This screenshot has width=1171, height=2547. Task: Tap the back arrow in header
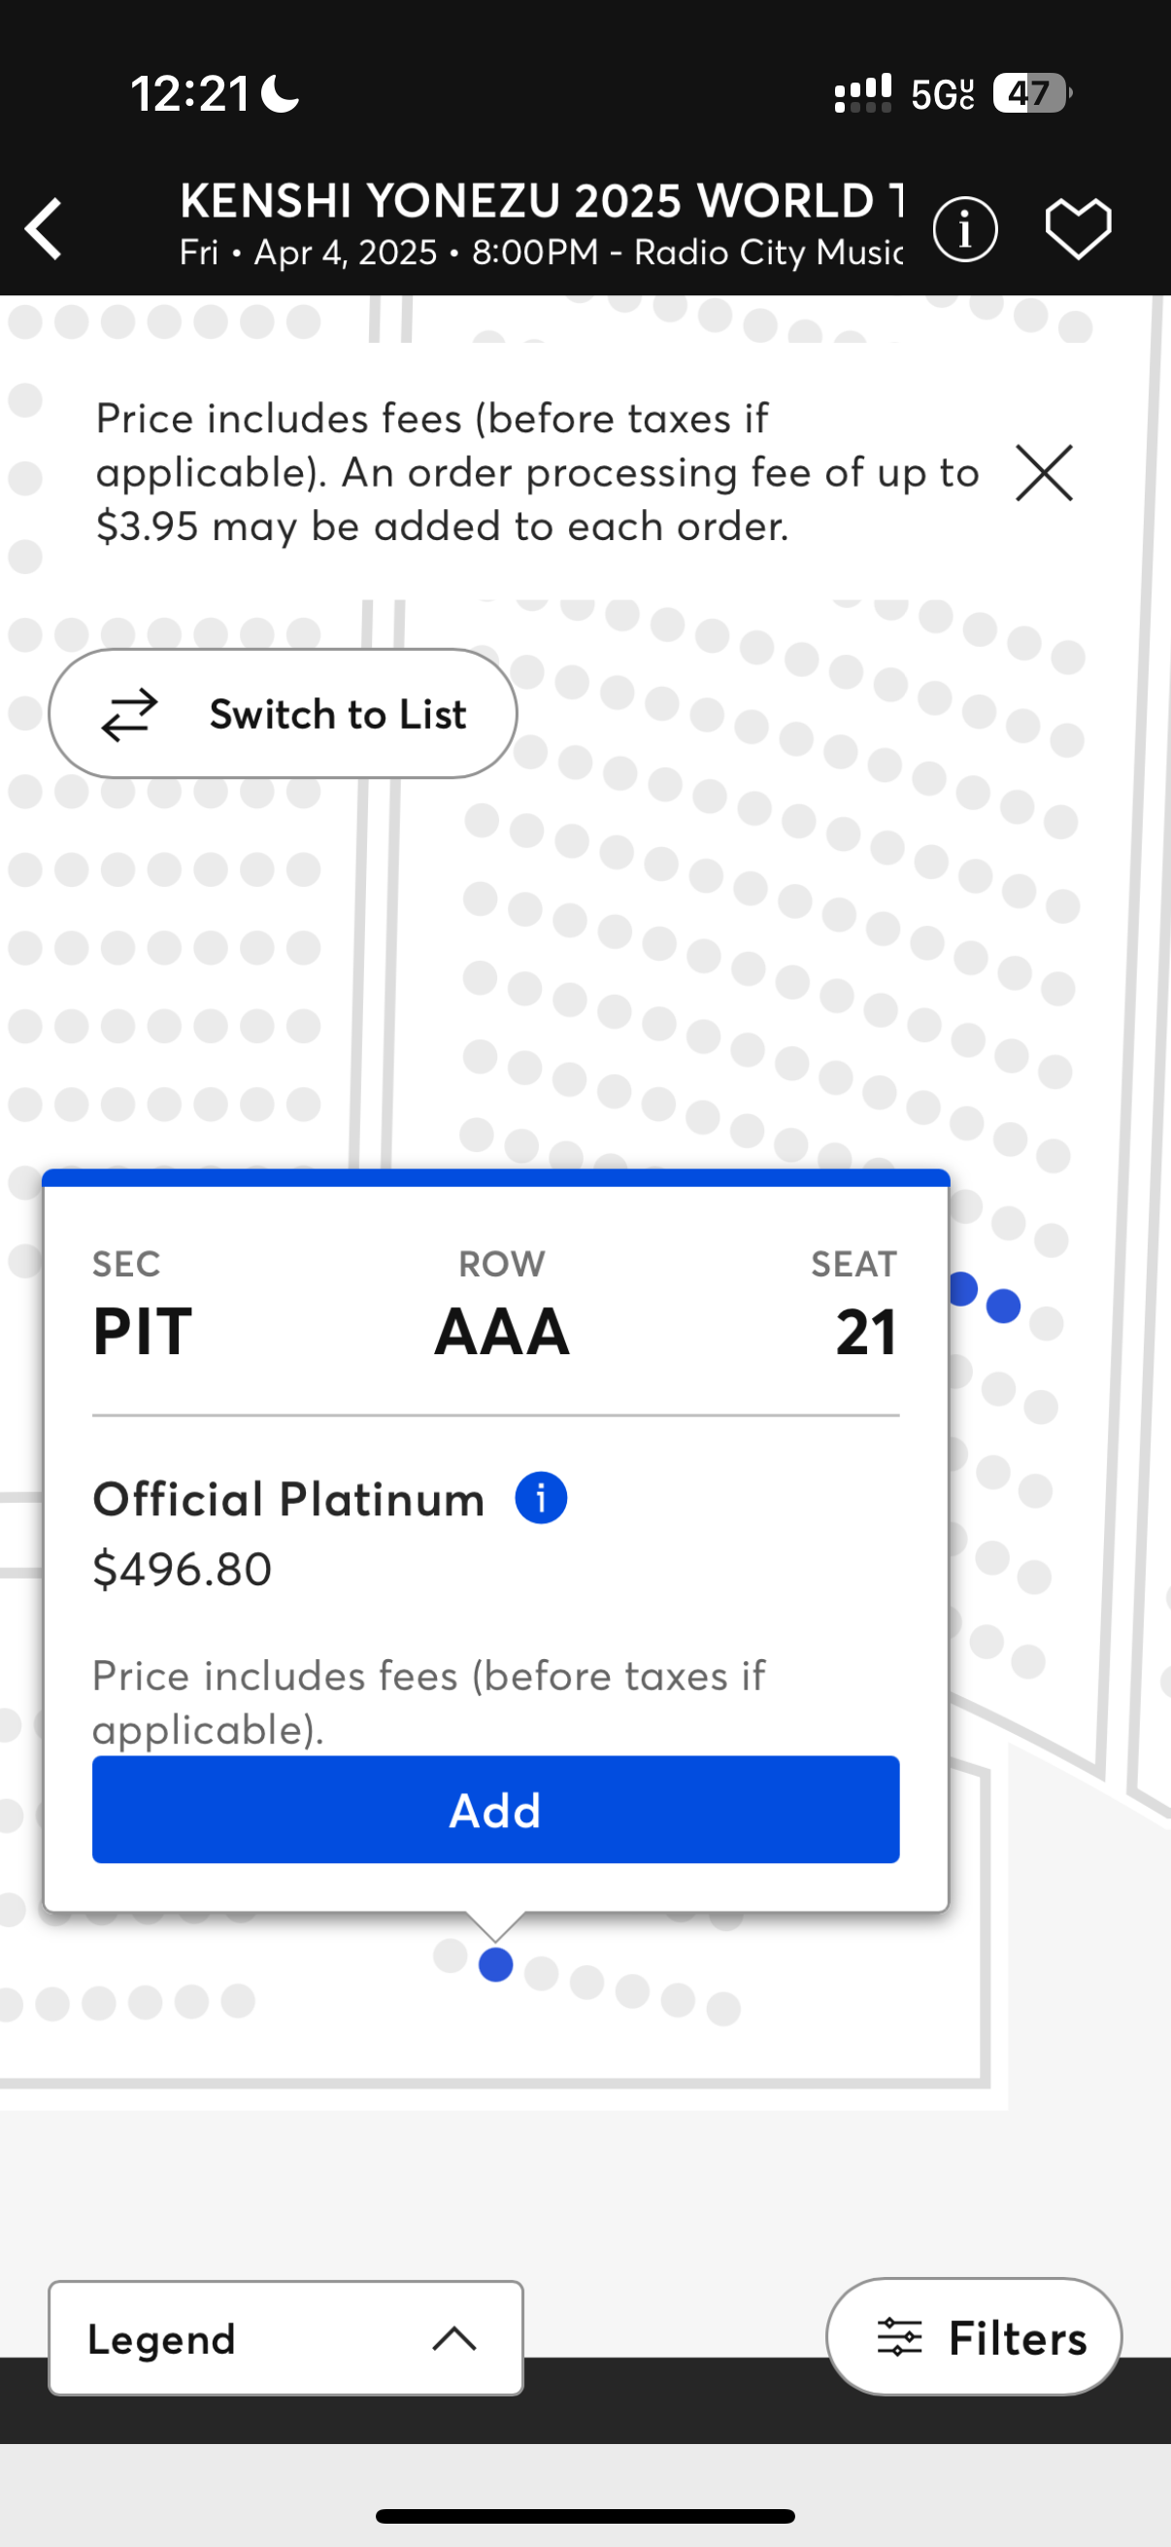pyautogui.click(x=45, y=228)
